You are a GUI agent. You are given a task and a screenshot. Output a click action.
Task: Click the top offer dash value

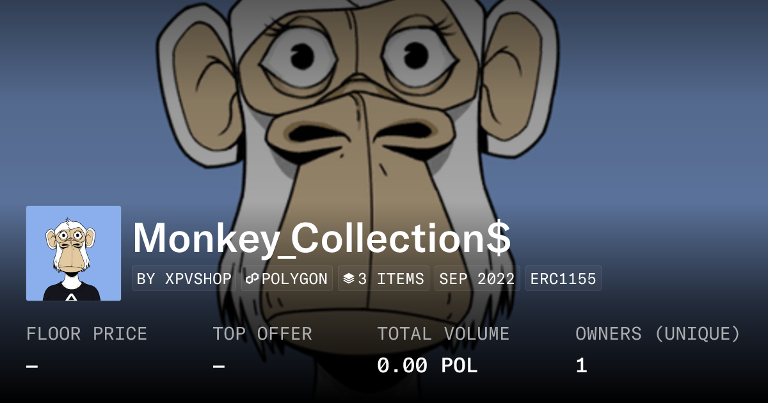pos(218,366)
